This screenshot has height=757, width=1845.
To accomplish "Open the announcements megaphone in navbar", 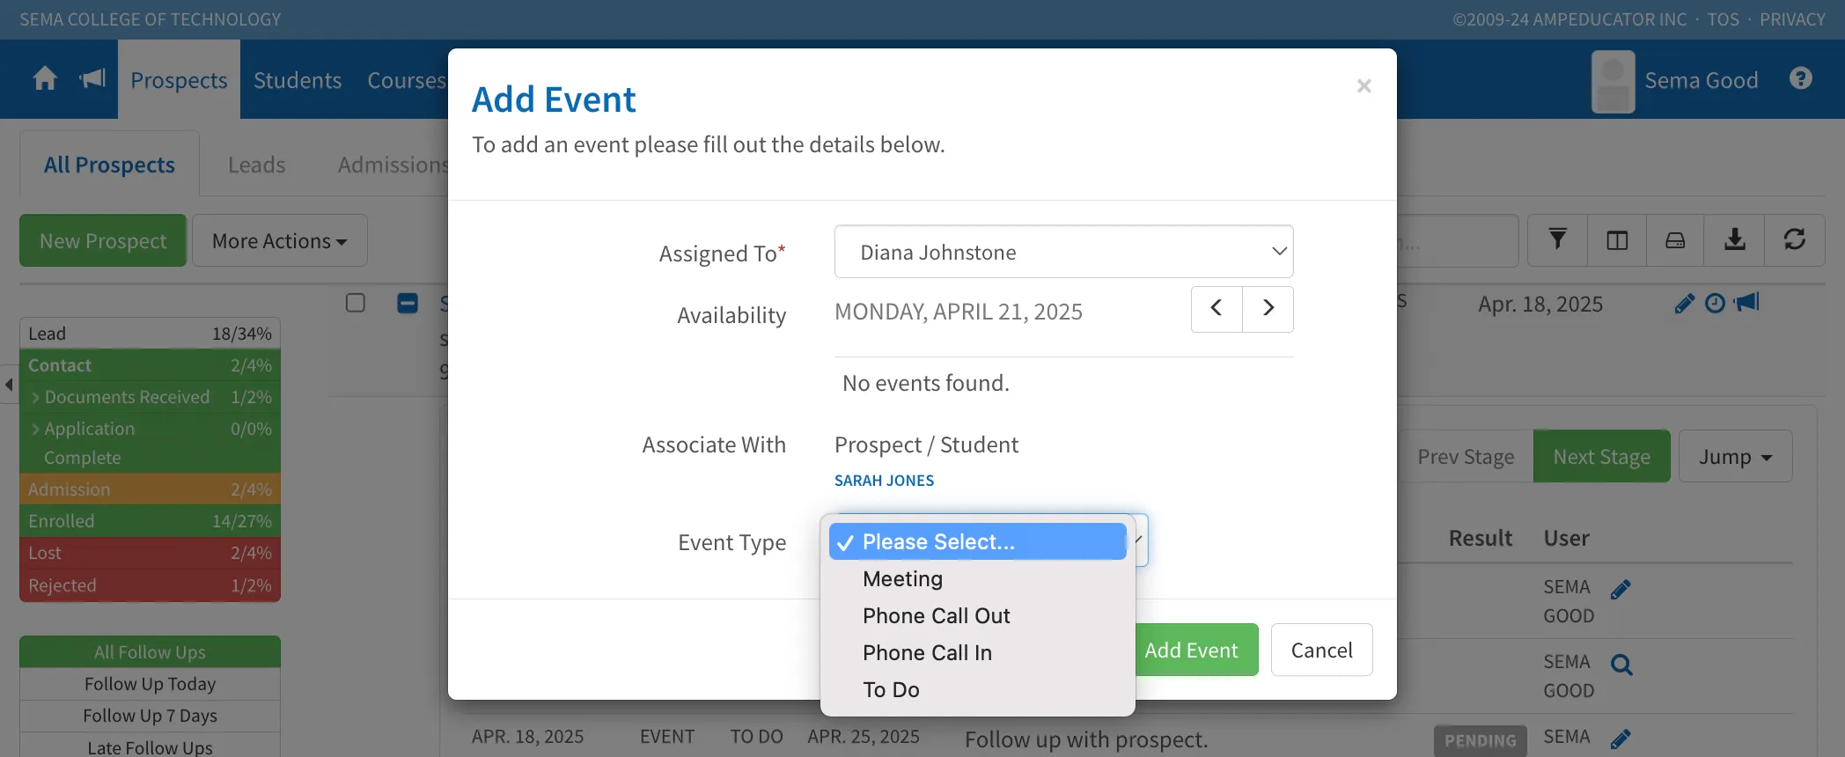I will pyautogui.click(x=92, y=79).
